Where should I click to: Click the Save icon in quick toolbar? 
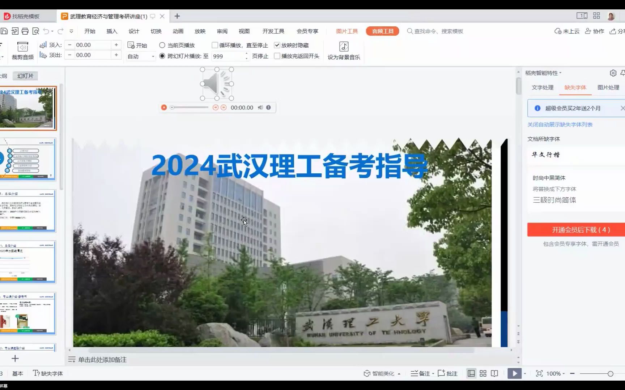pyautogui.click(x=4, y=31)
